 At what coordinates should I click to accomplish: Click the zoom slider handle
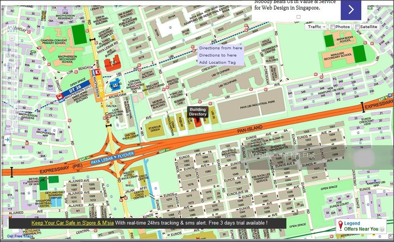(x=12, y=117)
